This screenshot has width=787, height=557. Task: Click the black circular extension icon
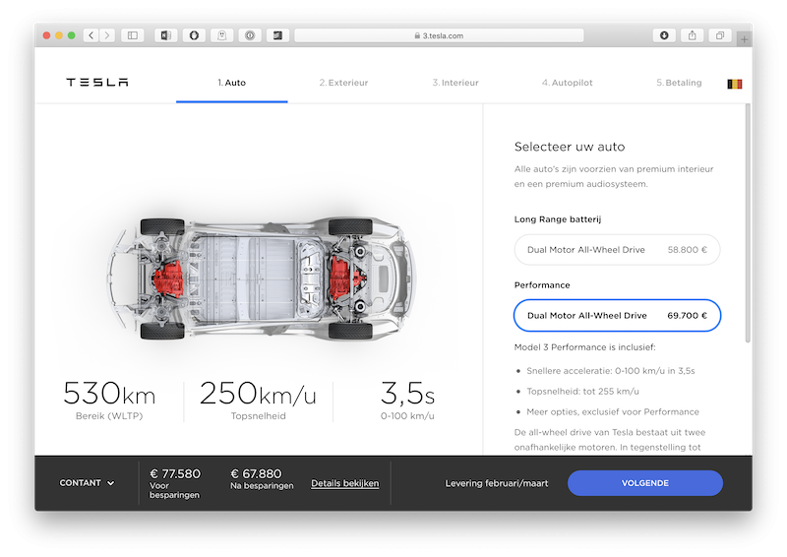click(x=194, y=35)
